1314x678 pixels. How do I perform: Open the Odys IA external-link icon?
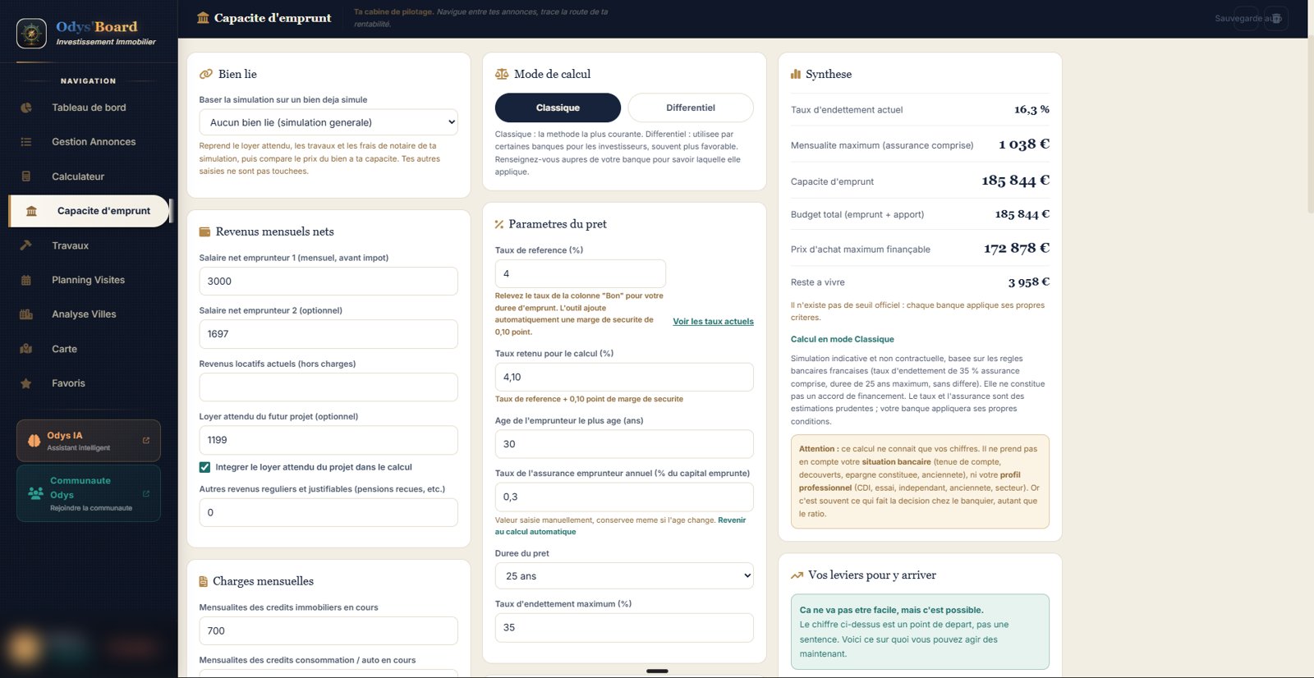tap(146, 441)
